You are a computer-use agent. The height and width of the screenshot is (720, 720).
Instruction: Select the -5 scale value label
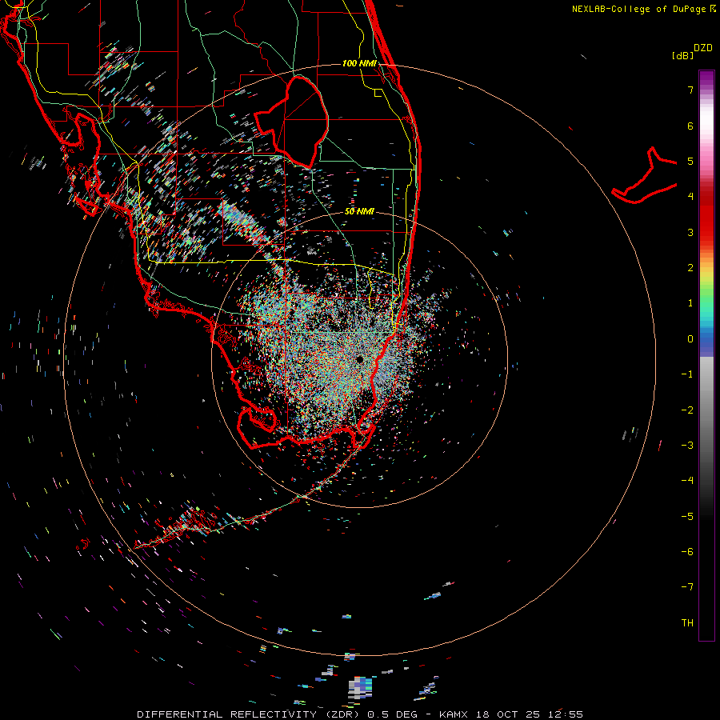click(x=687, y=517)
